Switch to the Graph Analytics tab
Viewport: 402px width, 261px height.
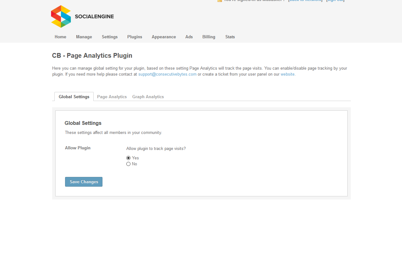click(148, 97)
